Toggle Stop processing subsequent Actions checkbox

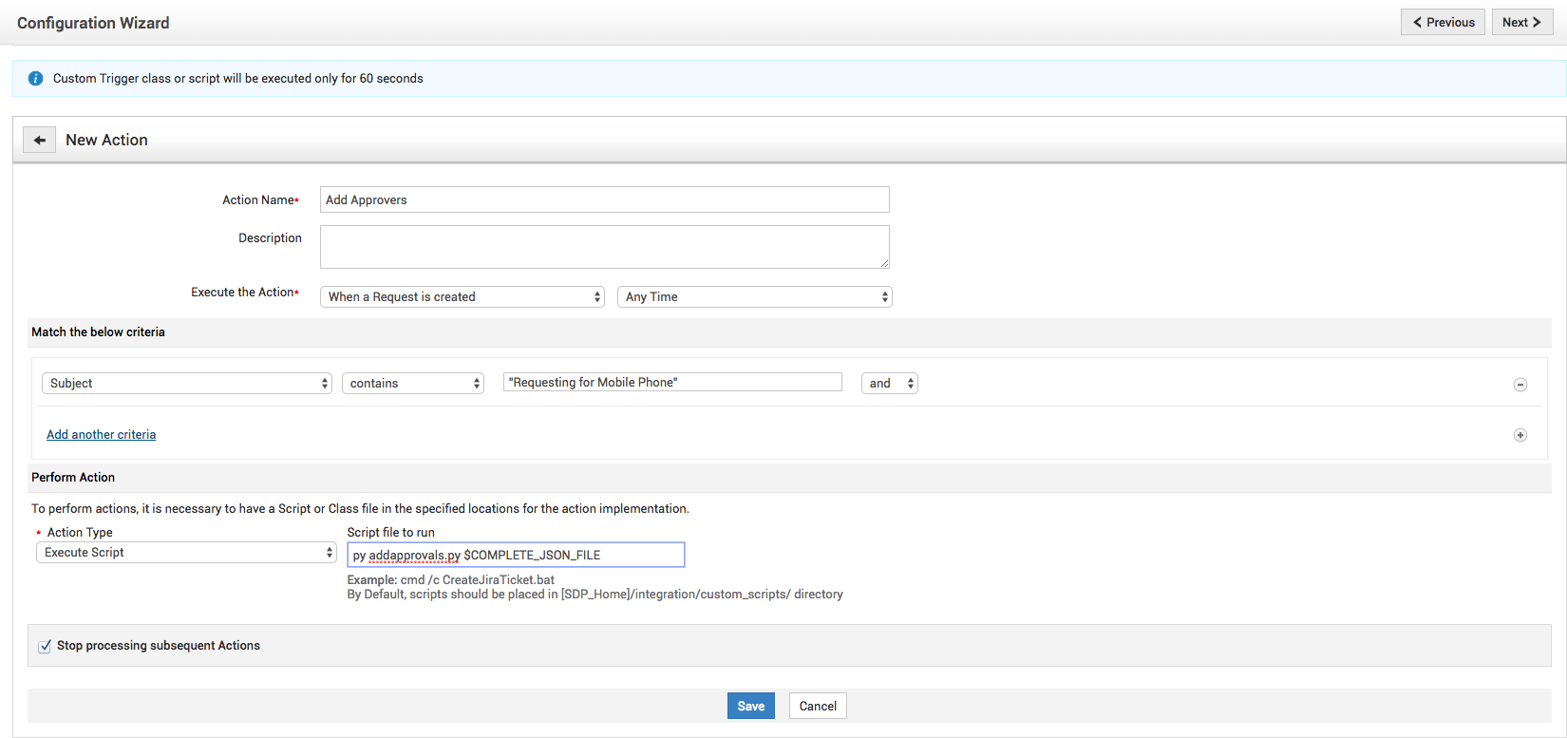pyautogui.click(x=45, y=646)
